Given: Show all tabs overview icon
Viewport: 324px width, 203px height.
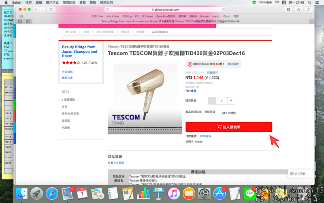Looking at the screenshot, I should pos(309,9).
